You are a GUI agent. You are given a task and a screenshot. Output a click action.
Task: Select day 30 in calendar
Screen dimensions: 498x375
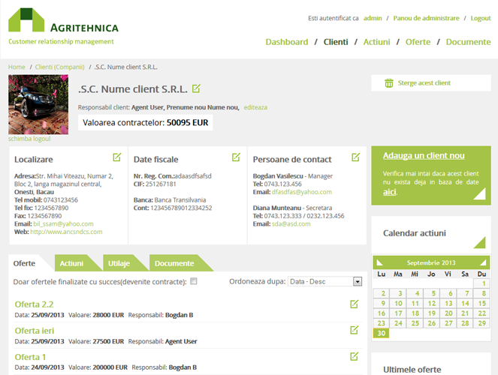(x=381, y=333)
